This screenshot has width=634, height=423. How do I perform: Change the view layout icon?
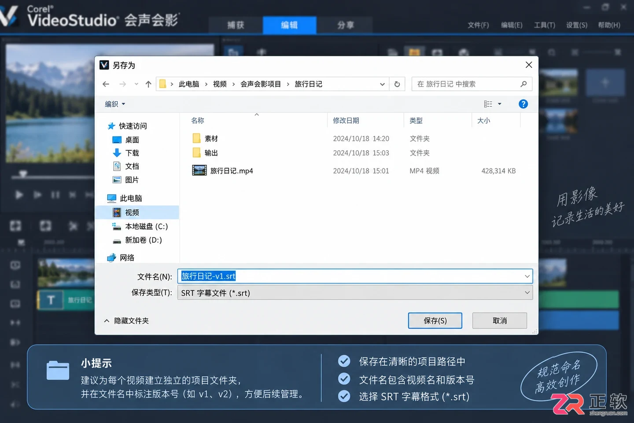coord(488,104)
